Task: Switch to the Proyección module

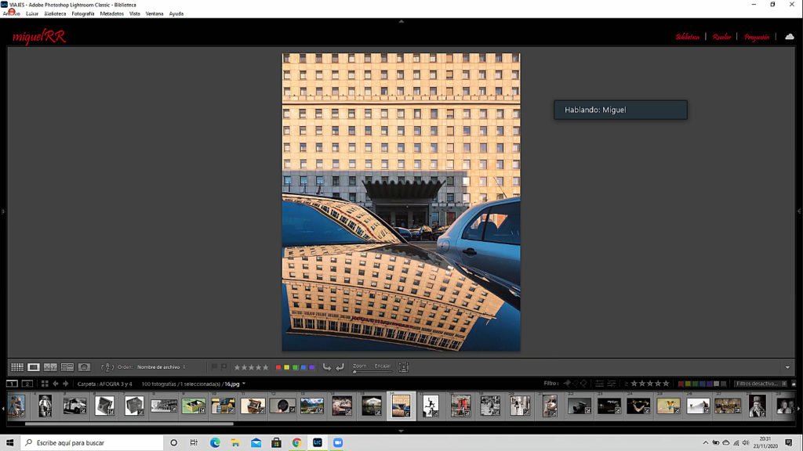Action: pyautogui.click(x=757, y=37)
